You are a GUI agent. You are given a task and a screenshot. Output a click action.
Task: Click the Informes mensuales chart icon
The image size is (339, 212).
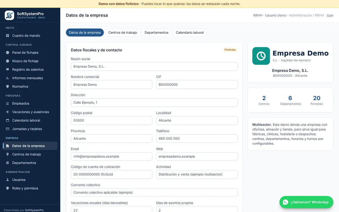pos(8,78)
